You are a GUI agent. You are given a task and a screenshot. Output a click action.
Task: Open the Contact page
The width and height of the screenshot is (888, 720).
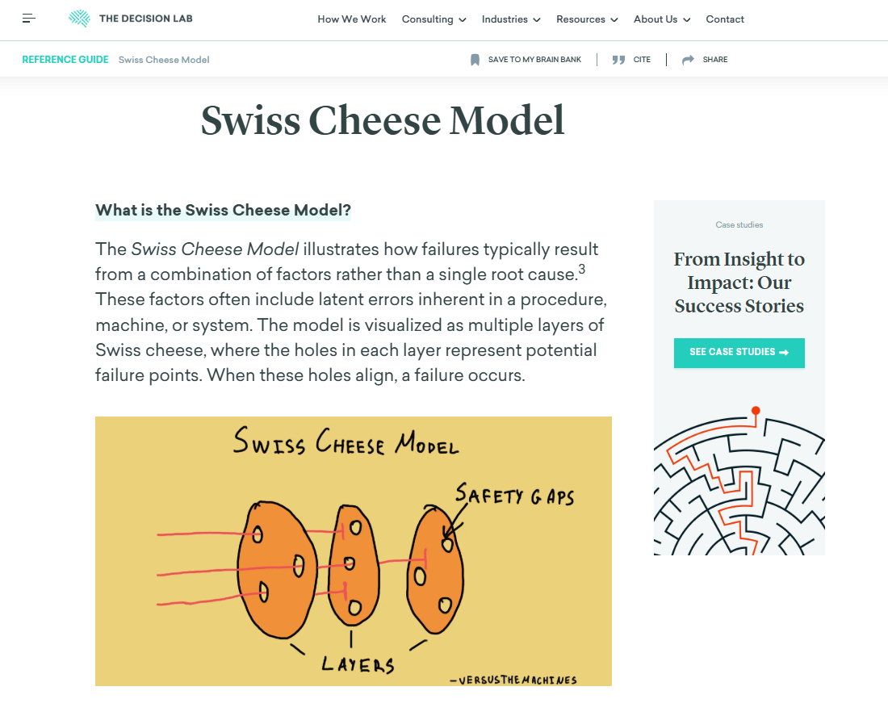(x=725, y=19)
